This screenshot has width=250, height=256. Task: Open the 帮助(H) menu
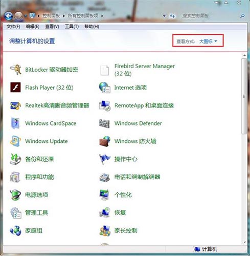(92, 27)
